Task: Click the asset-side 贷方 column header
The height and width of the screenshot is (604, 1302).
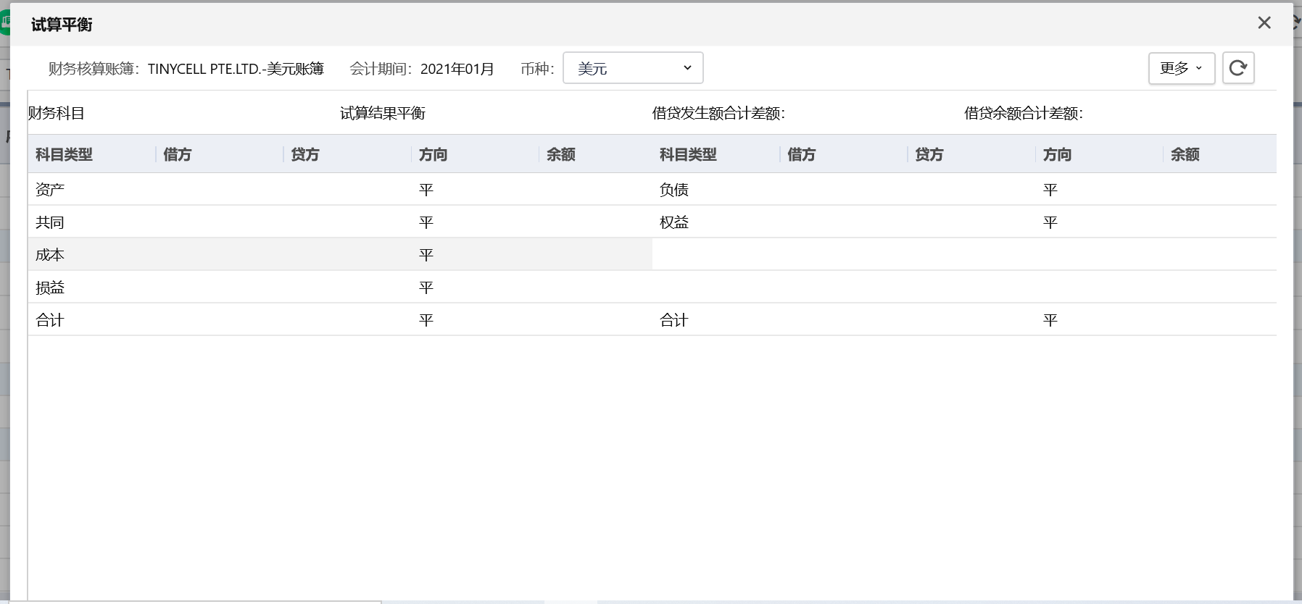Action: click(x=305, y=154)
